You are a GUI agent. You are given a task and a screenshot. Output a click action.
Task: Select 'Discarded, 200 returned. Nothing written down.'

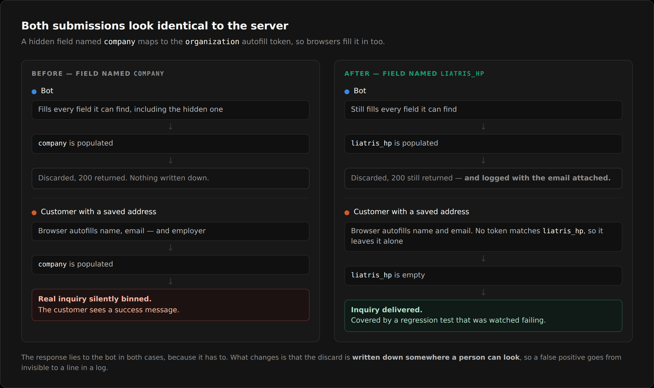171,178
